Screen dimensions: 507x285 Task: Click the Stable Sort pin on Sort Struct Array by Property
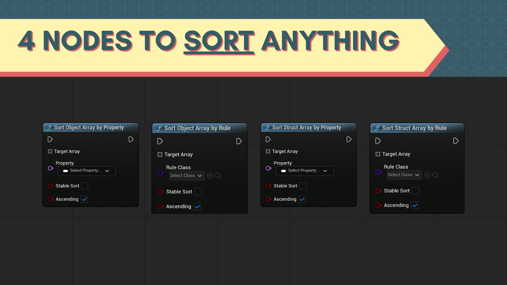point(268,186)
